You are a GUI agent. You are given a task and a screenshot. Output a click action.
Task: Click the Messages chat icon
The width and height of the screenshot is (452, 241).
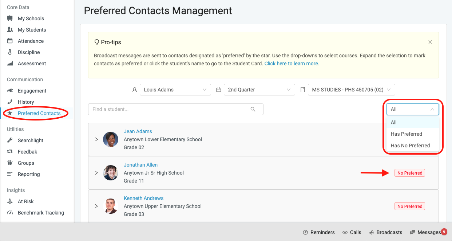pos(413,232)
